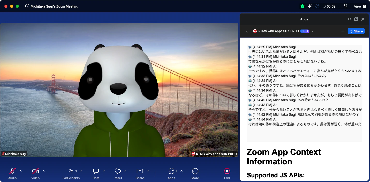Viewport: 370px width, 182px height.
Task: Open RTMS with Apps SDK PROD dropdown chevron
Action: (312, 31)
